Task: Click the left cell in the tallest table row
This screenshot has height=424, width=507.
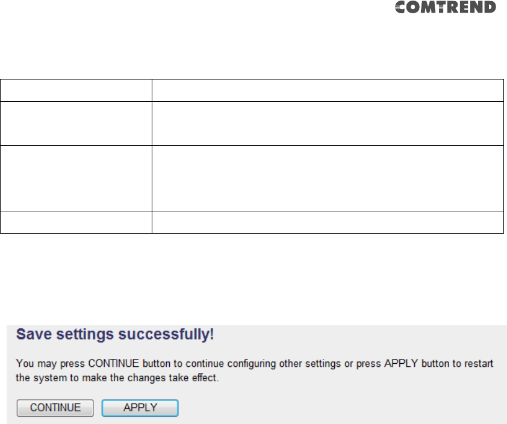Action: tap(76, 178)
